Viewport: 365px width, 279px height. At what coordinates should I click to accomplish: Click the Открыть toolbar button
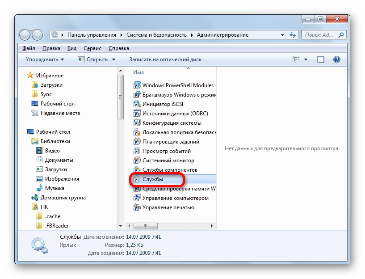click(93, 59)
